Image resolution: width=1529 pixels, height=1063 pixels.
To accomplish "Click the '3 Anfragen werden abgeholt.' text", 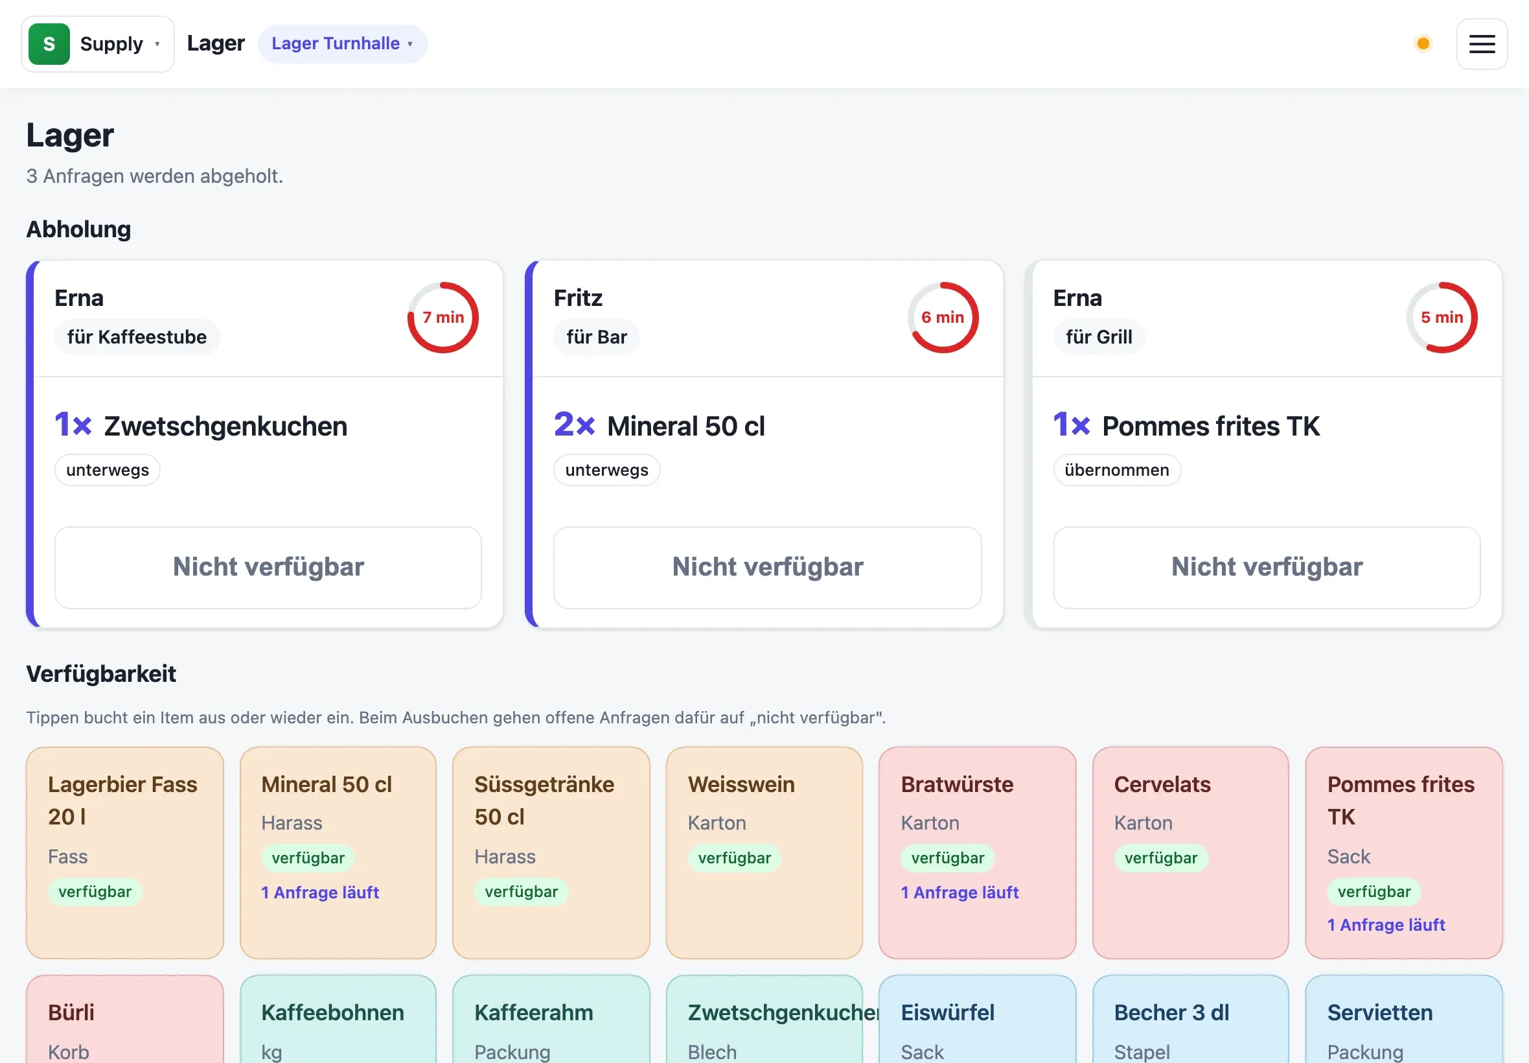I will pos(154,176).
